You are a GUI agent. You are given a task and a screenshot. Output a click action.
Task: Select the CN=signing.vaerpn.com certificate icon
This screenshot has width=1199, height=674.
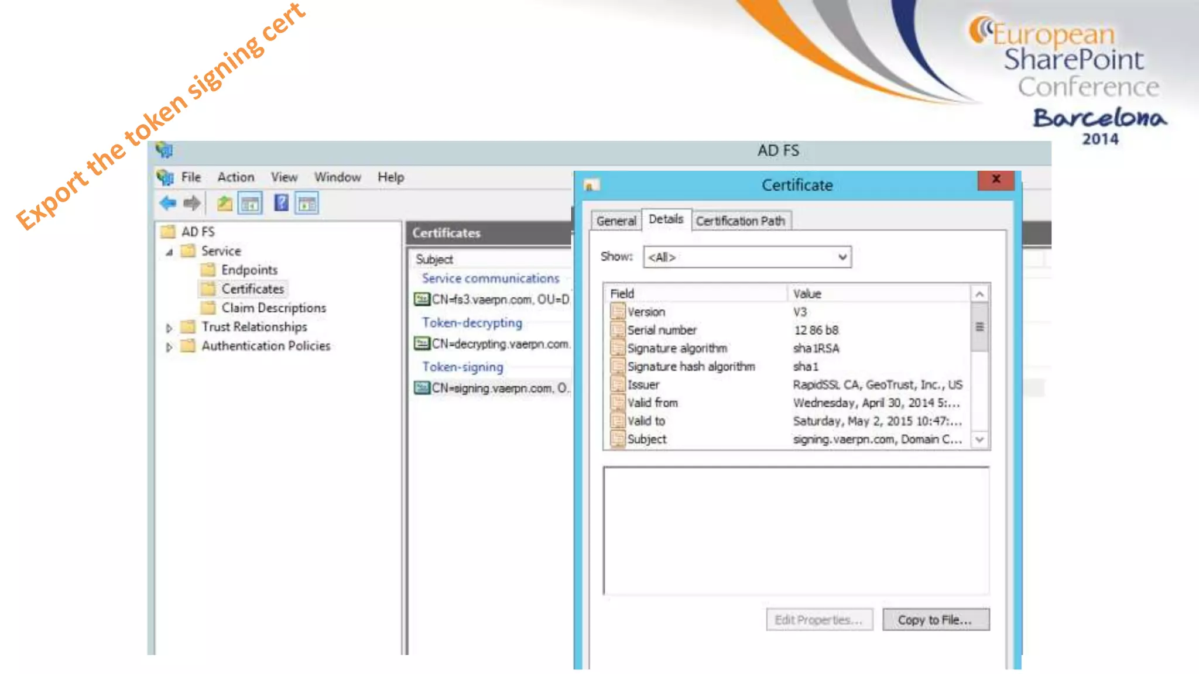[x=422, y=388]
